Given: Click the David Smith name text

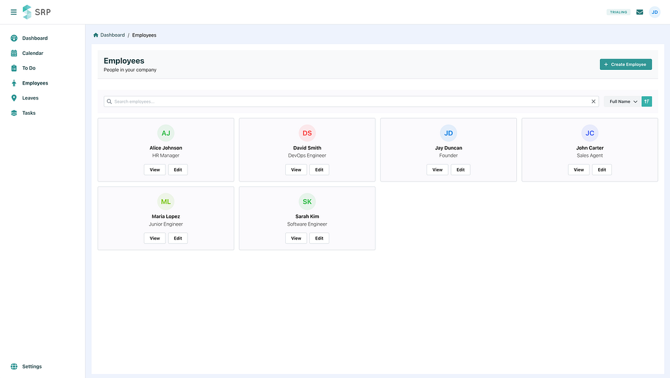Looking at the screenshot, I should pyautogui.click(x=307, y=148).
